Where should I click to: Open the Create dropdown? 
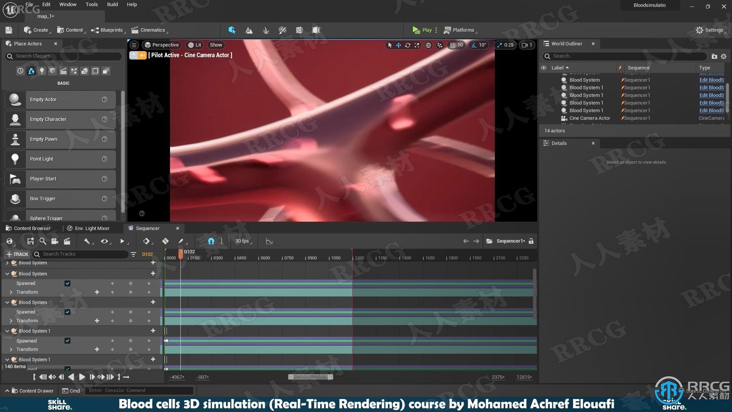(37, 30)
